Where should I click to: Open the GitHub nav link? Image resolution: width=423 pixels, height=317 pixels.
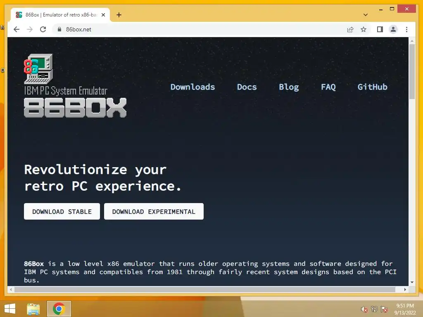pos(372,87)
